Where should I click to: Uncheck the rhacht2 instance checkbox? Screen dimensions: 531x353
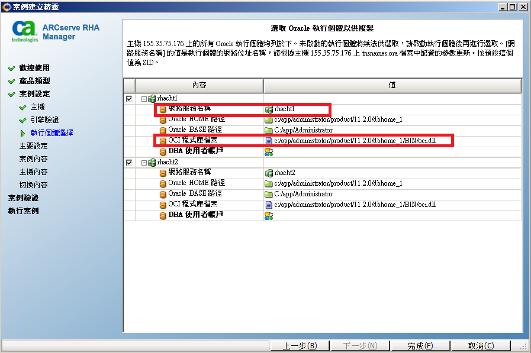(129, 163)
